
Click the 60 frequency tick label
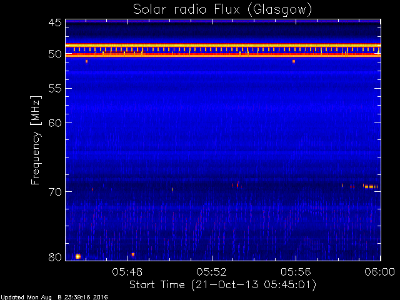click(x=55, y=122)
